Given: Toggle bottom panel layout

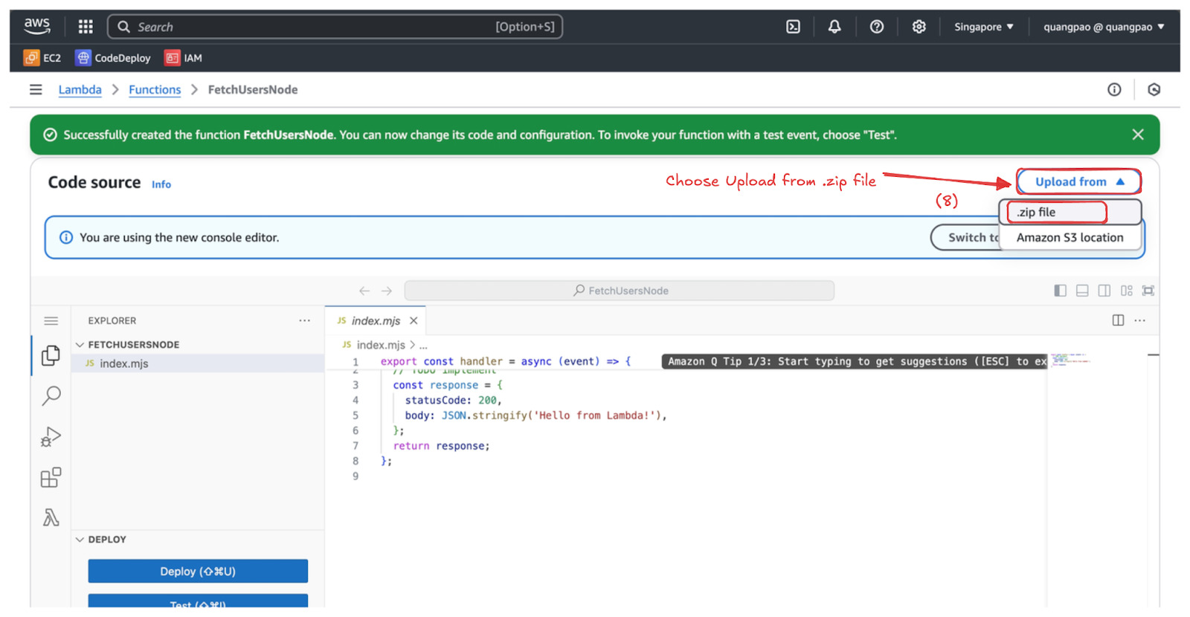Looking at the screenshot, I should (1082, 291).
